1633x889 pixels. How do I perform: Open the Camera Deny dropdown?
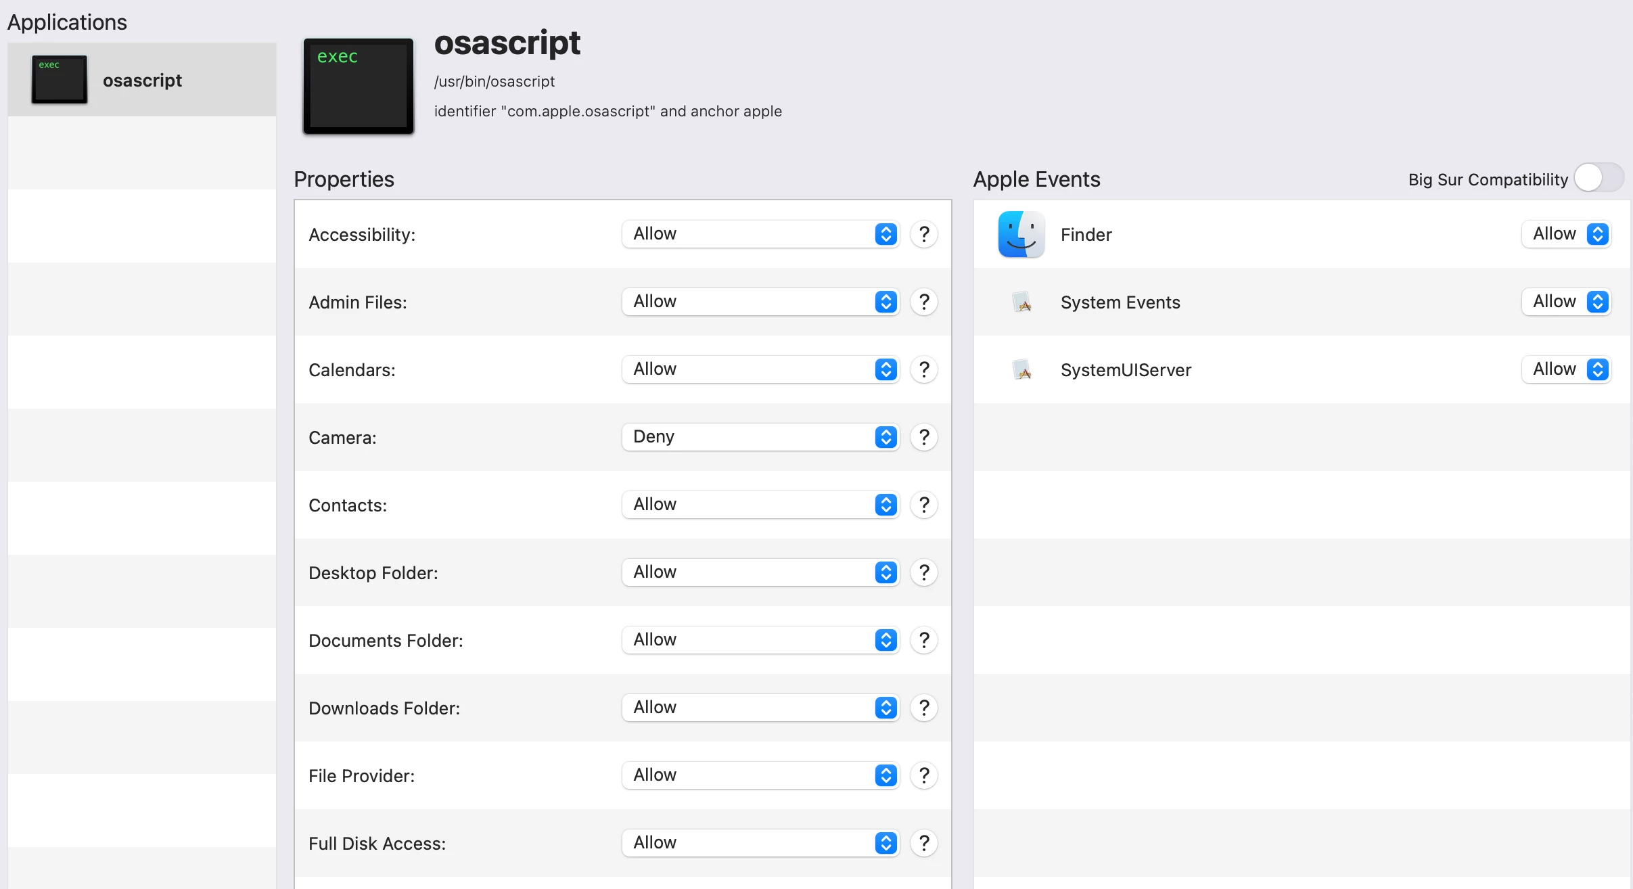tap(760, 437)
